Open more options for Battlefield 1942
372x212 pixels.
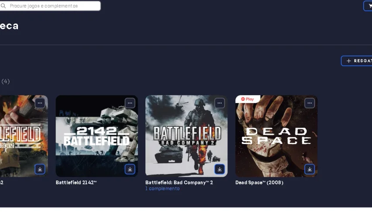[40, 103]
